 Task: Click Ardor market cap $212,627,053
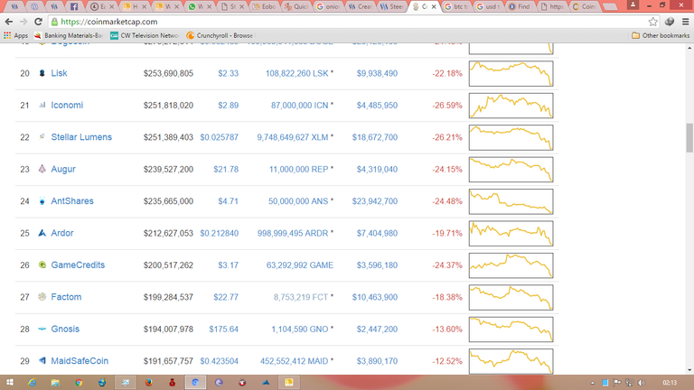[x=168, y=233]
